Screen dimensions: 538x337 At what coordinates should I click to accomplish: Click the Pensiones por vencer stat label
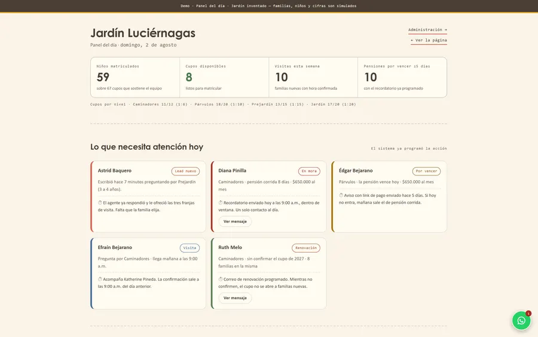tap(397, 66)
